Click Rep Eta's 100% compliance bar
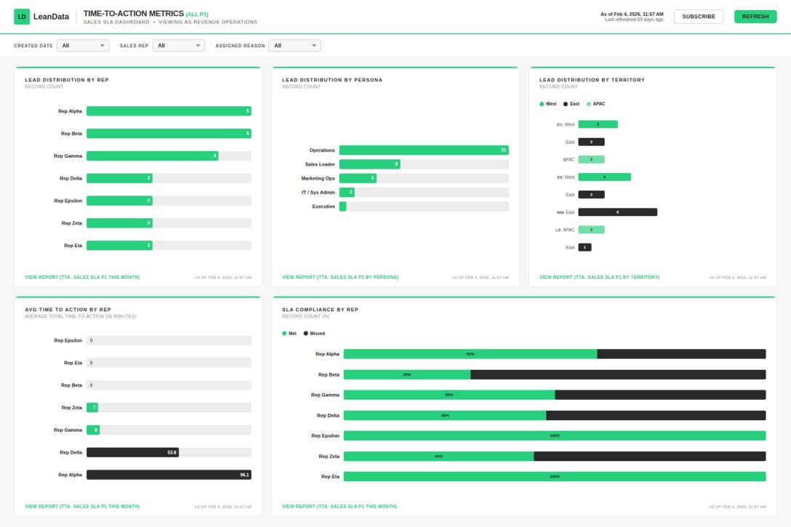This screenshot has width=791, height=527. pyautogui.click(x=555, y=476)
